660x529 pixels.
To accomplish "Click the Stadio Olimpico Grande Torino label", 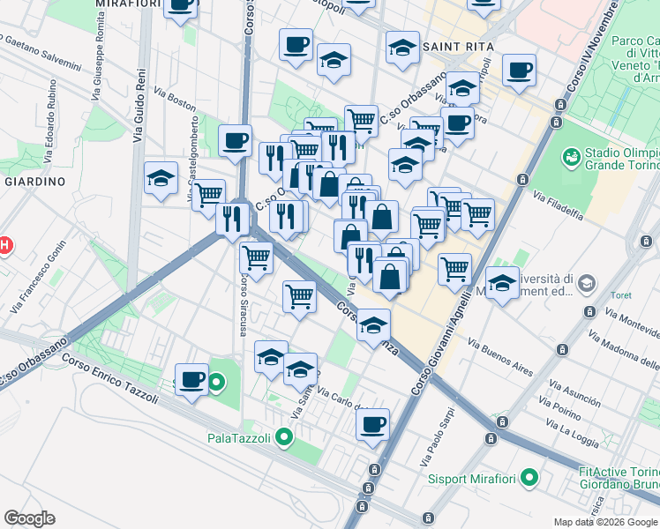I will click(x=622, y=159).
